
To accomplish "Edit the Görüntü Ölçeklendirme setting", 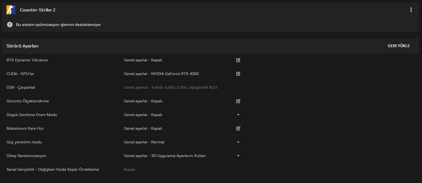I will [238, 101].
